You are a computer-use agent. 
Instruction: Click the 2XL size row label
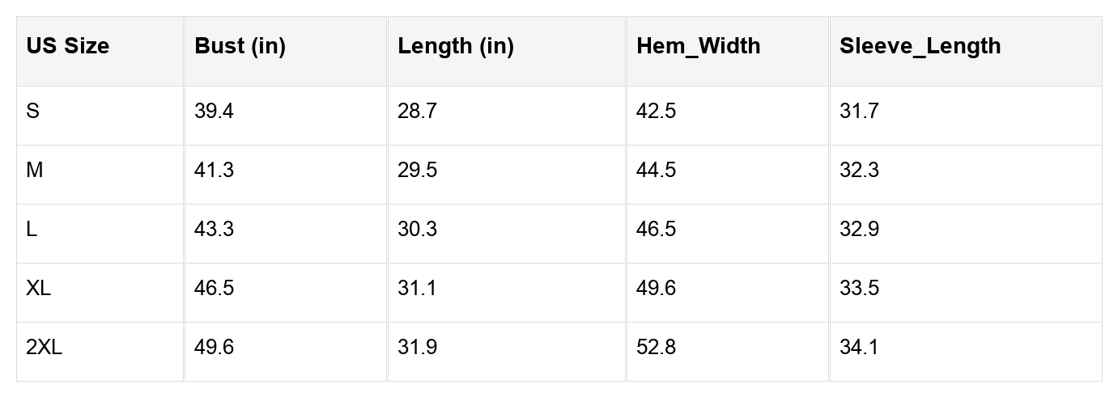click(44, 347)
